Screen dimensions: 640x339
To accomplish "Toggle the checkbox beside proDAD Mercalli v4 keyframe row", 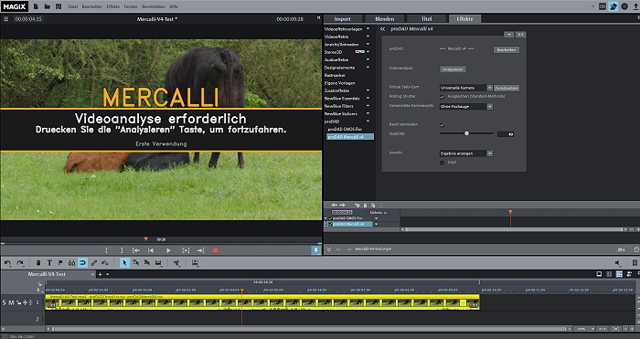I will (x=330, y=224).
